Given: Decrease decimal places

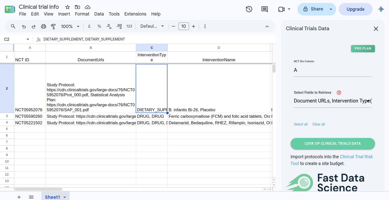Looking at the screenshot, I should pos(109,26).
